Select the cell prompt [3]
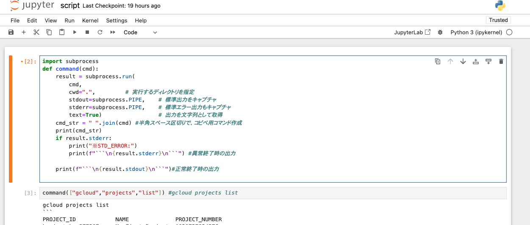This screenshot has height=225, width=530. click(x=31, y=193)
